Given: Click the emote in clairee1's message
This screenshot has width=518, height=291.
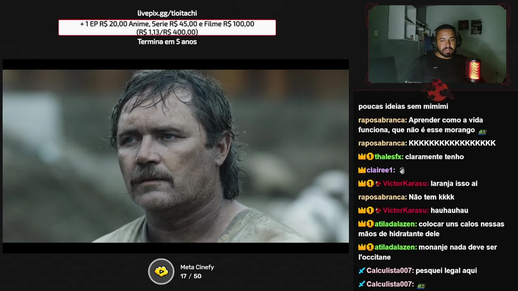Looking at the screenshot, I should 402,171.
